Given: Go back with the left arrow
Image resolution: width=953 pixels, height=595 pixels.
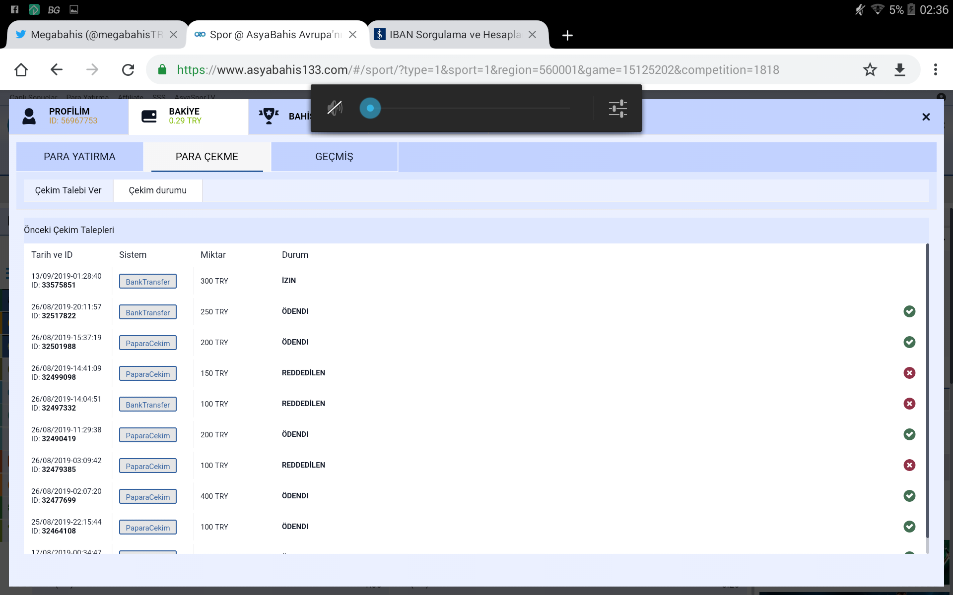Looking at the screenshot, I should pos(57,70).
